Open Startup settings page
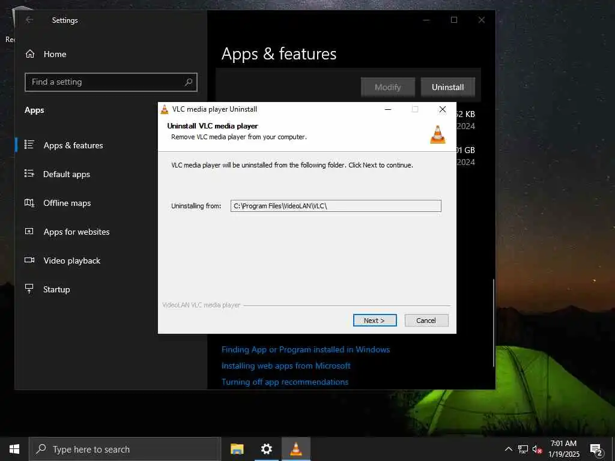This screenshot has height=461, width=615. click(56, 290)
